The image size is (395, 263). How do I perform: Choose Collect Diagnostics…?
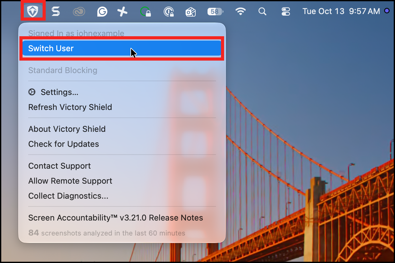(x=122, y=196)
